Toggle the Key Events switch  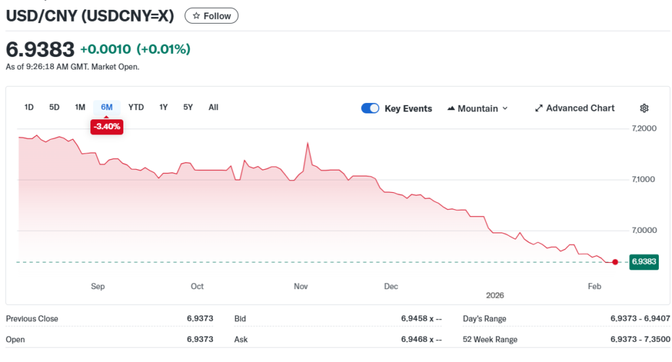coord(370,108)
